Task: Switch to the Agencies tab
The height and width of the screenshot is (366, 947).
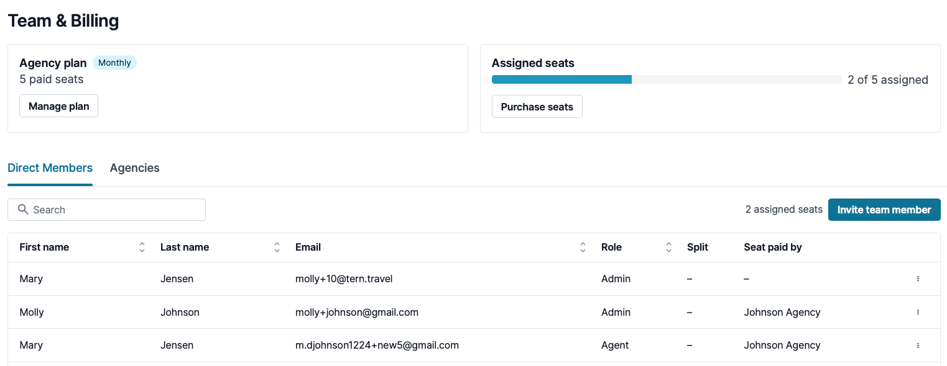Action: point(134,168)
